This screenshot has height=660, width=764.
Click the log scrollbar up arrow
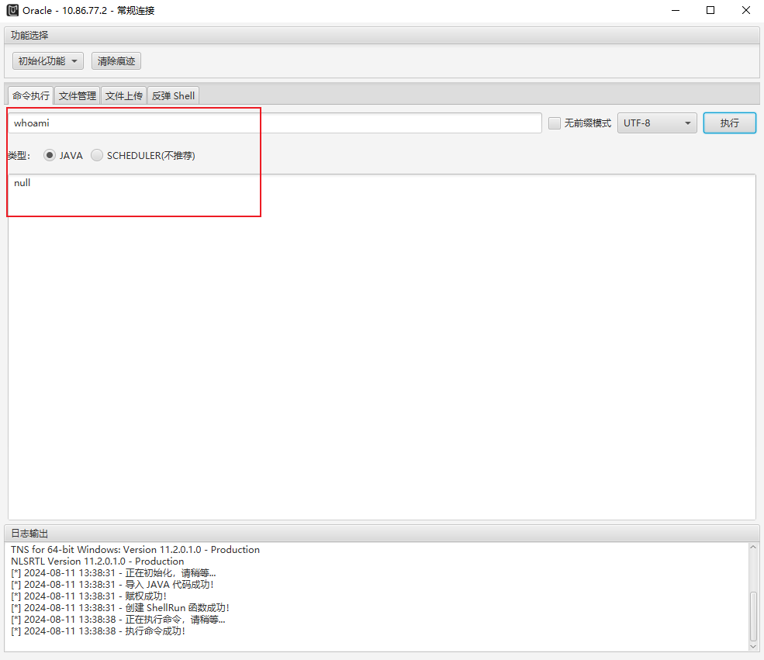pyautogui.click(x=753, y=547)
